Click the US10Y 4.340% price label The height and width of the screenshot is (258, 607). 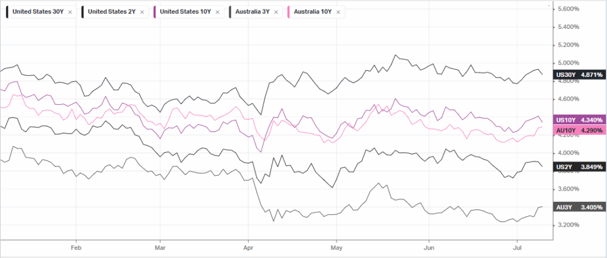(580, 120)
